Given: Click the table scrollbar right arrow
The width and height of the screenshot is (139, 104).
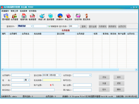Looking at the screenshot, I should (x=136, y=69).
